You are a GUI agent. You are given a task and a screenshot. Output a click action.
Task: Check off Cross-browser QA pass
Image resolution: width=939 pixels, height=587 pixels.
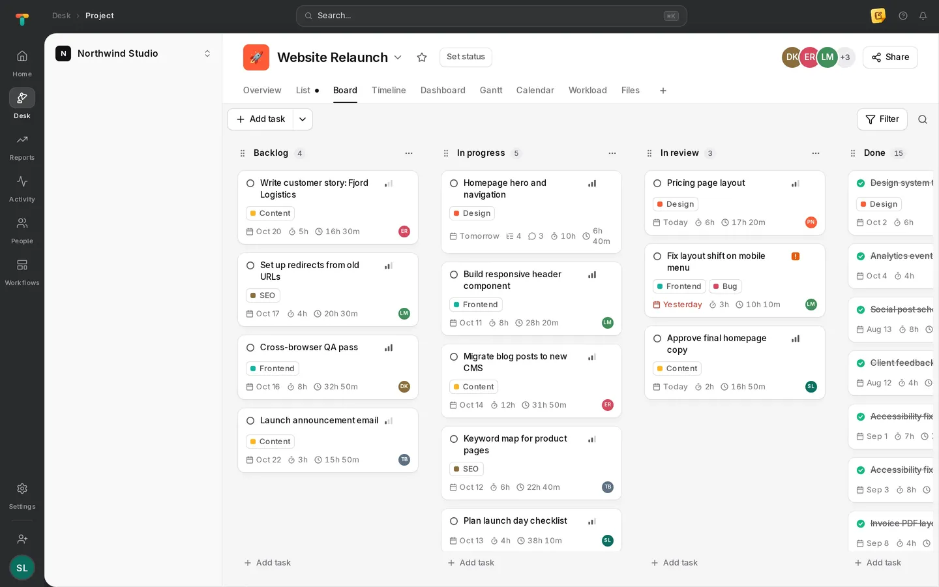[x=250, y=348]
